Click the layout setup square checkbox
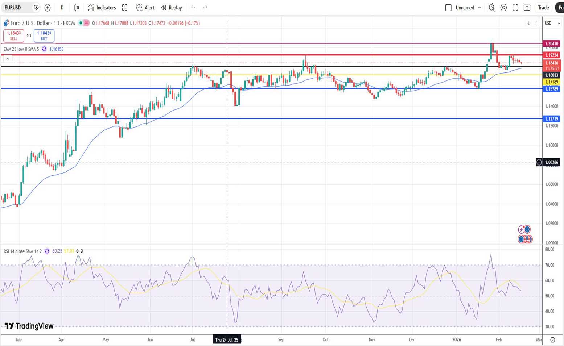The image size is (564, 346). click(x=448, y=8)
